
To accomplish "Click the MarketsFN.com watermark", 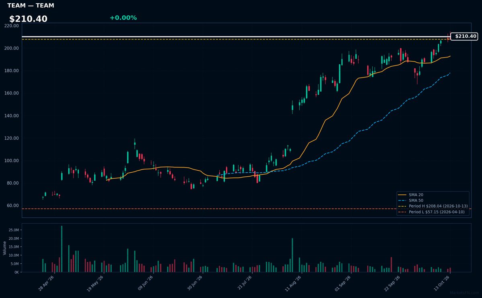I will tap(464, 293).
